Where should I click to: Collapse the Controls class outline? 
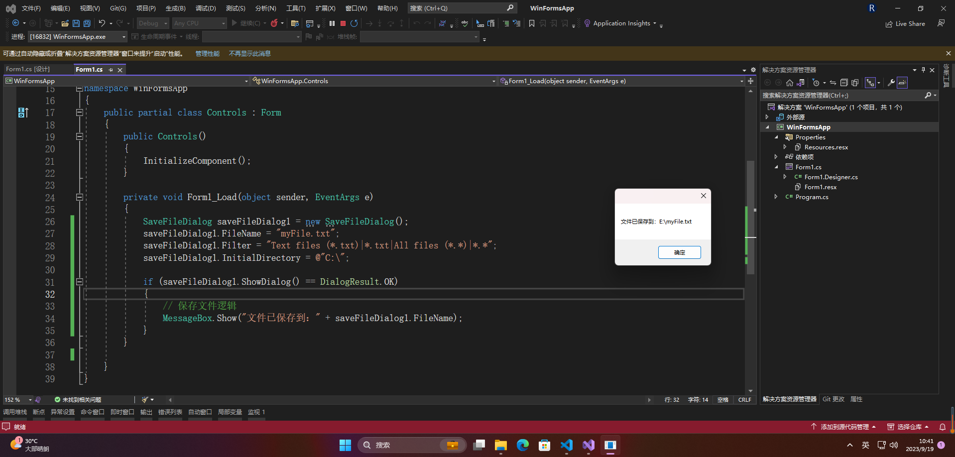click(x=79, y=113)
